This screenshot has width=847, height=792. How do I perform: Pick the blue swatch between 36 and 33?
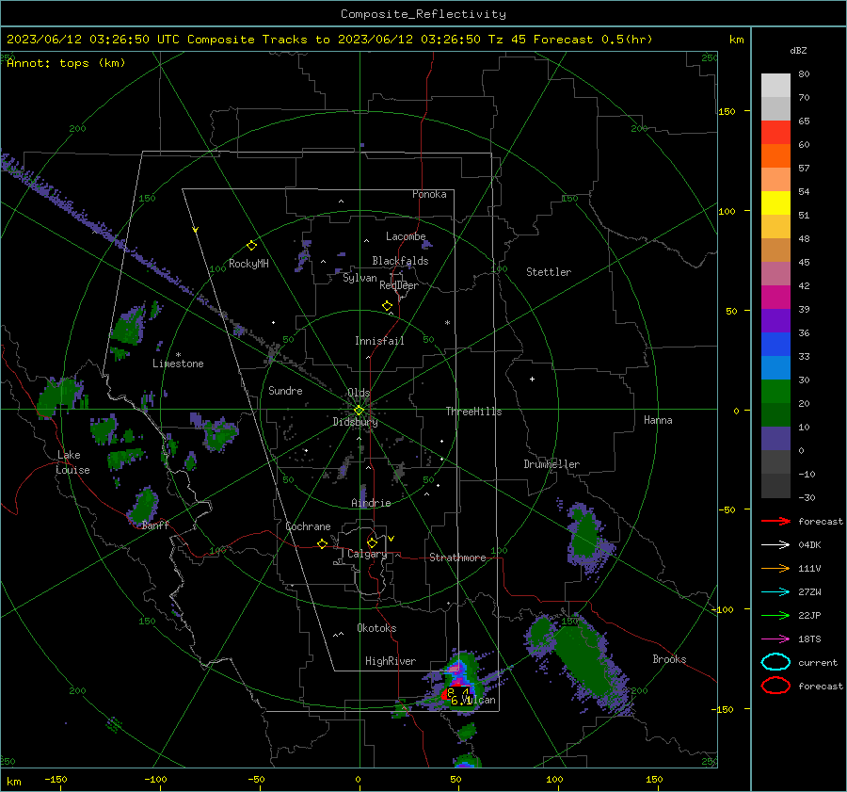coord(775,344)
